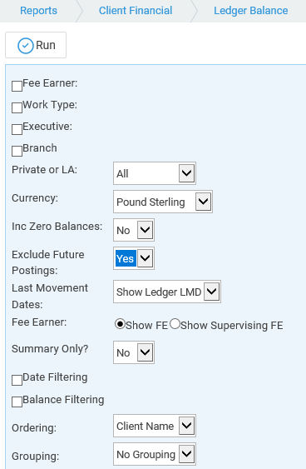306x469 pixels.
Task: Open the Client Financial breadcrumb
Action: pyautogui.click(x=136, y=11)
